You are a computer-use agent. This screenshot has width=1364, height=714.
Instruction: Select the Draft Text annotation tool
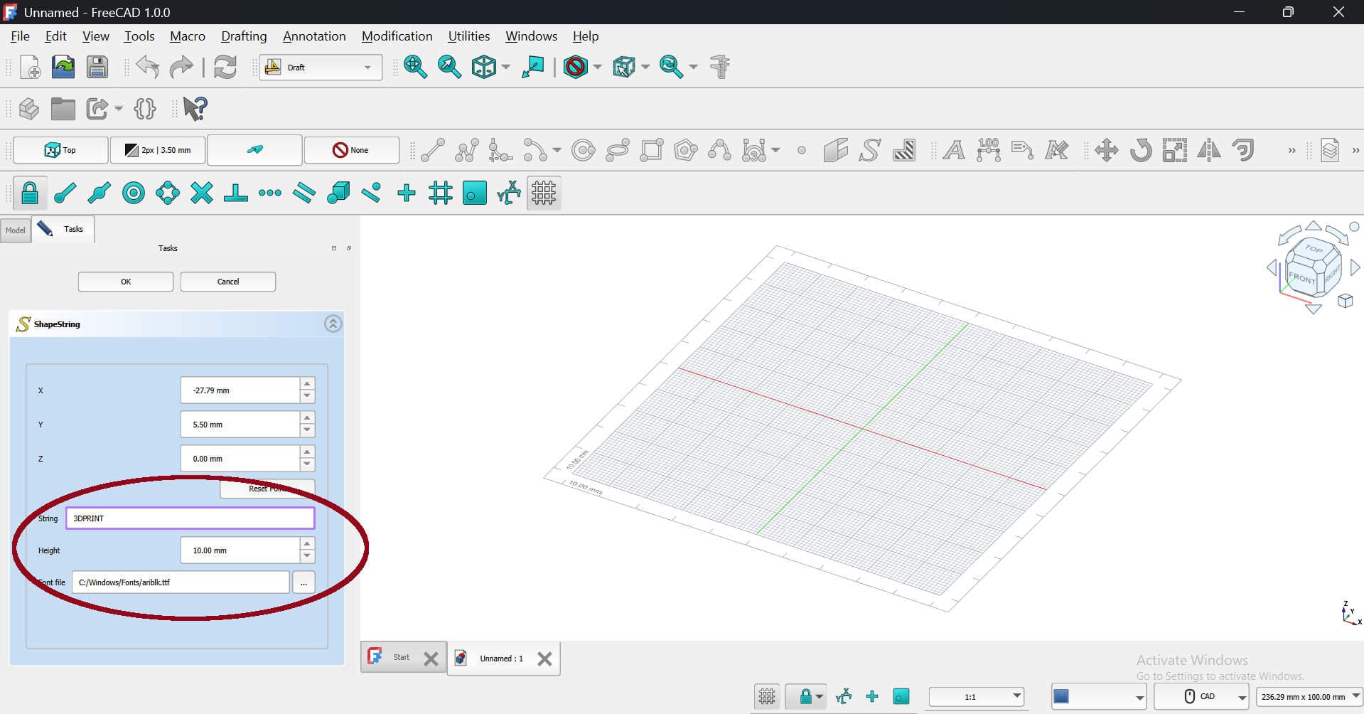tap(954, 150)
